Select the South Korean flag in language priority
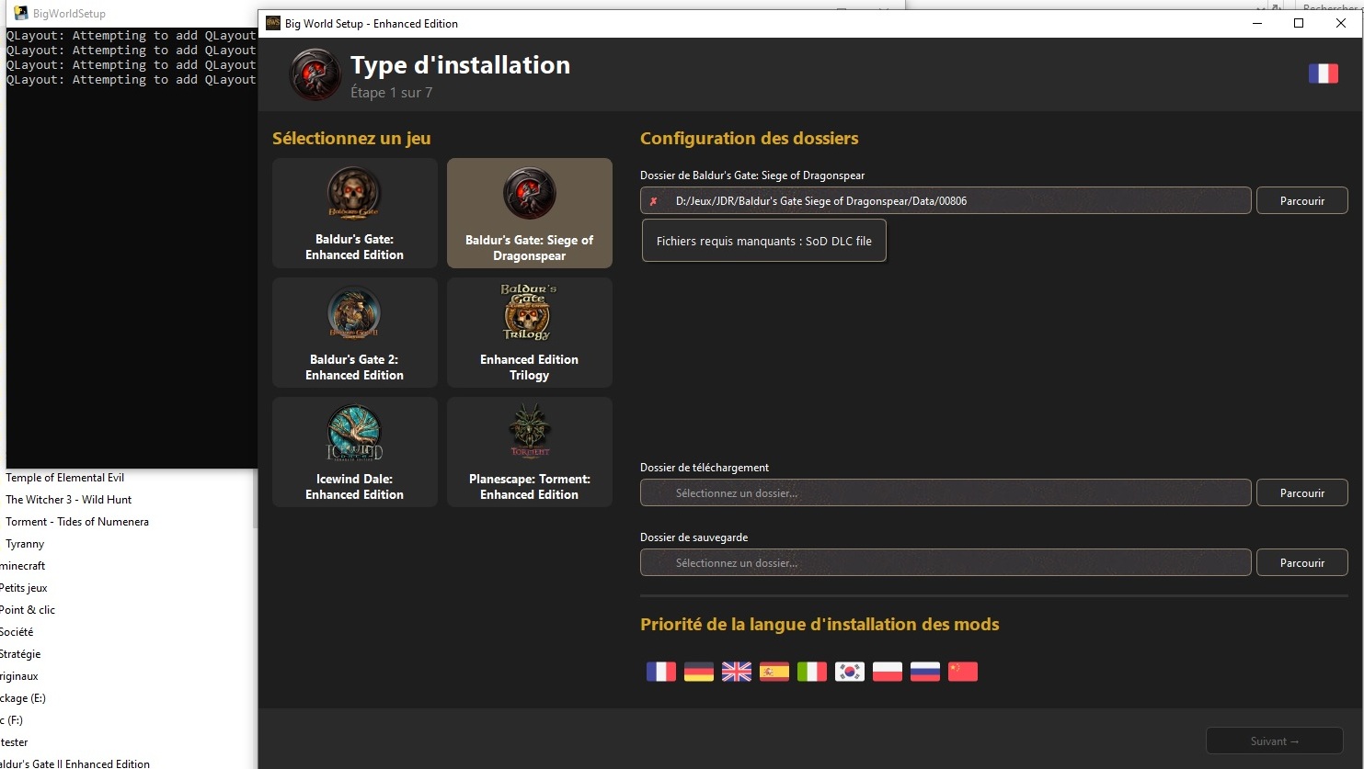Viewport: 1364px width, 769px height. point(850,672)
